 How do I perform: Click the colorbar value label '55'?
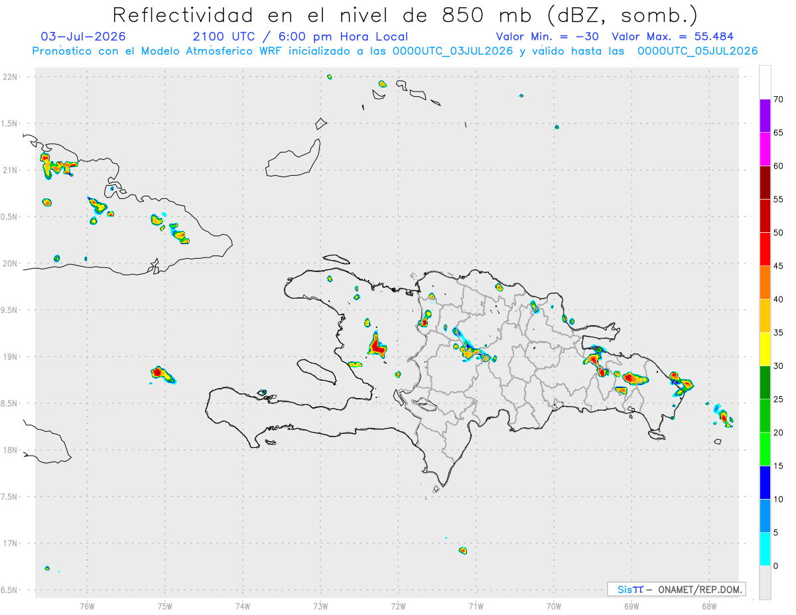pos(779,199)
